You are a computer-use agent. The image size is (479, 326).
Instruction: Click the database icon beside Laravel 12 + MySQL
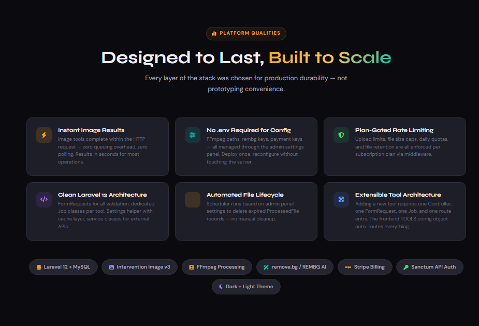click(x=38, y=268)
